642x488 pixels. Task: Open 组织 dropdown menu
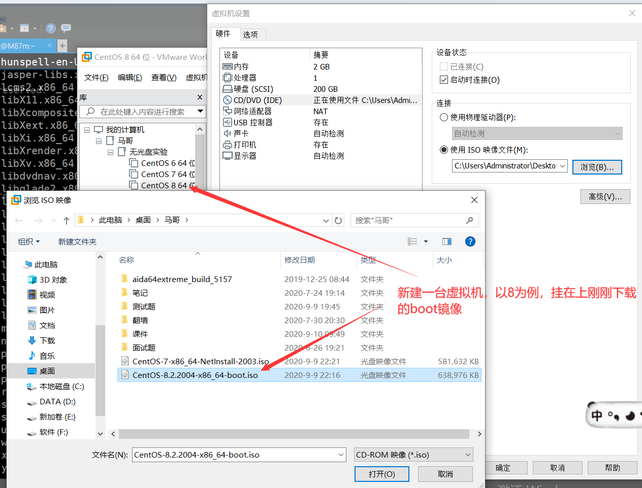[x=28, y=241]
